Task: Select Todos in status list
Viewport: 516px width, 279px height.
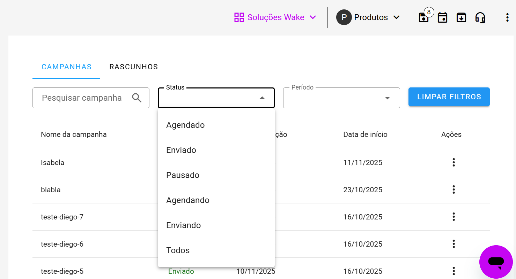Action: [x=178, y=250]
